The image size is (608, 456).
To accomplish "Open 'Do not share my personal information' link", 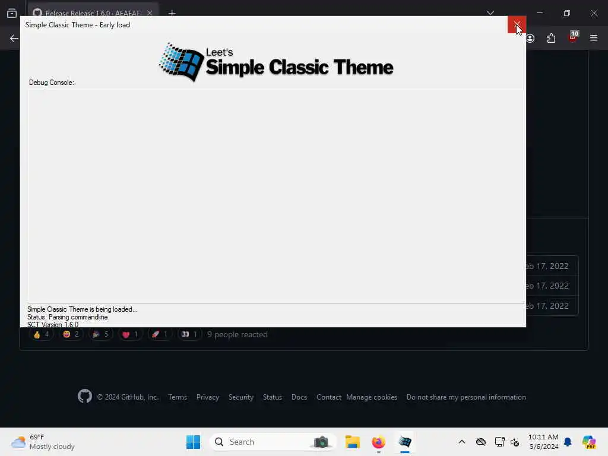I will click(466, 397).
